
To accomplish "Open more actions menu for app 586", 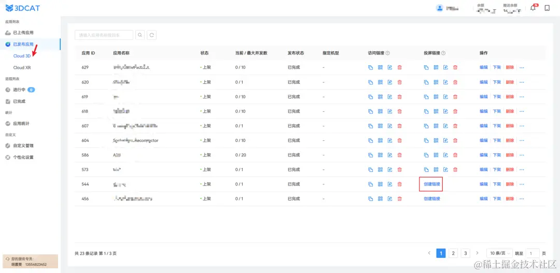I will (x=522, y=155).
